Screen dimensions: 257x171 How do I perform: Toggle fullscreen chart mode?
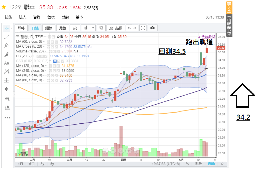click(143, 28)
